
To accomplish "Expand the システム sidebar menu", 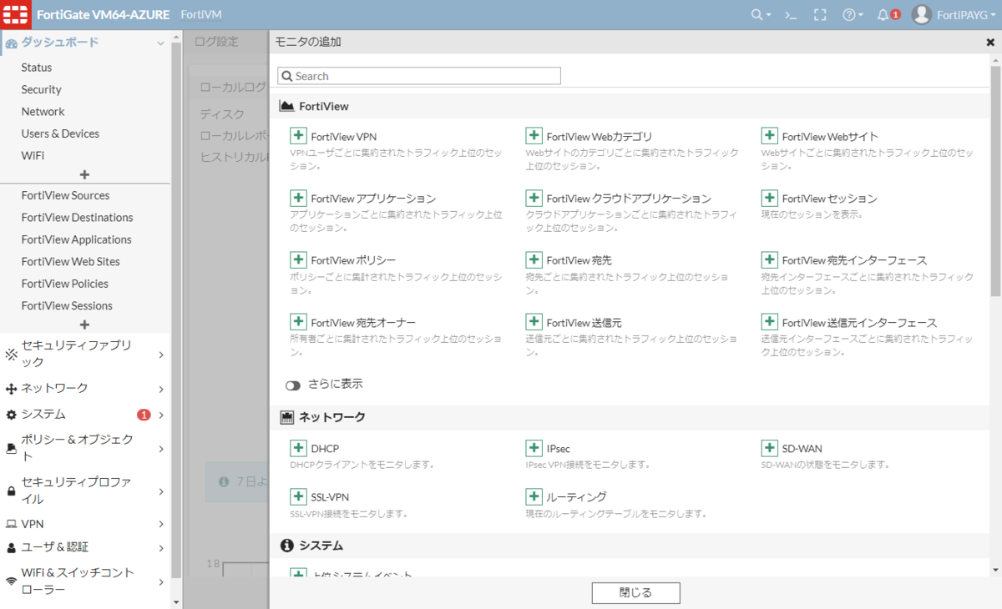I will [x=84, y=414].
